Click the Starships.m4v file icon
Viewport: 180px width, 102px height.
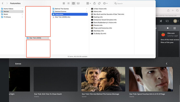92,31
